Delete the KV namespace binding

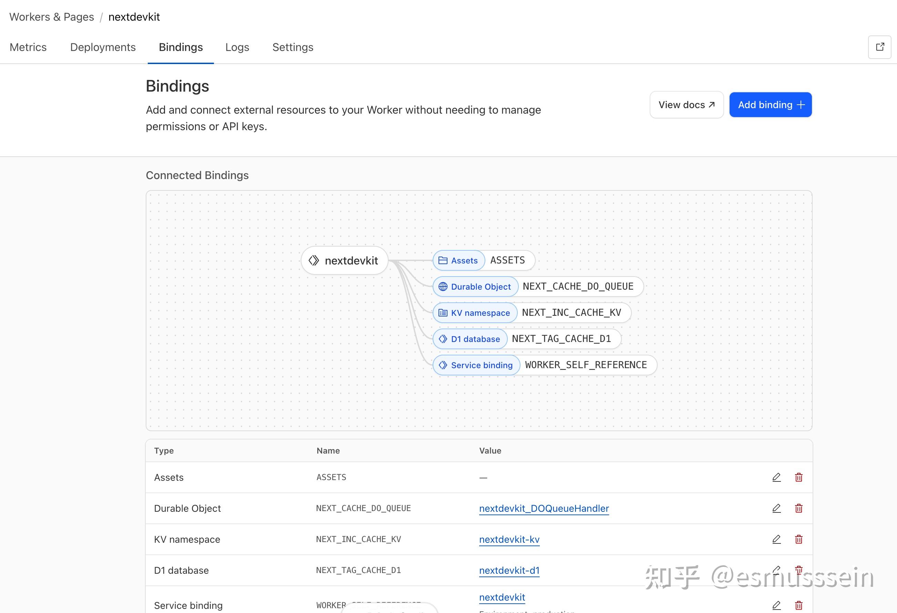[x=798, y=539]
